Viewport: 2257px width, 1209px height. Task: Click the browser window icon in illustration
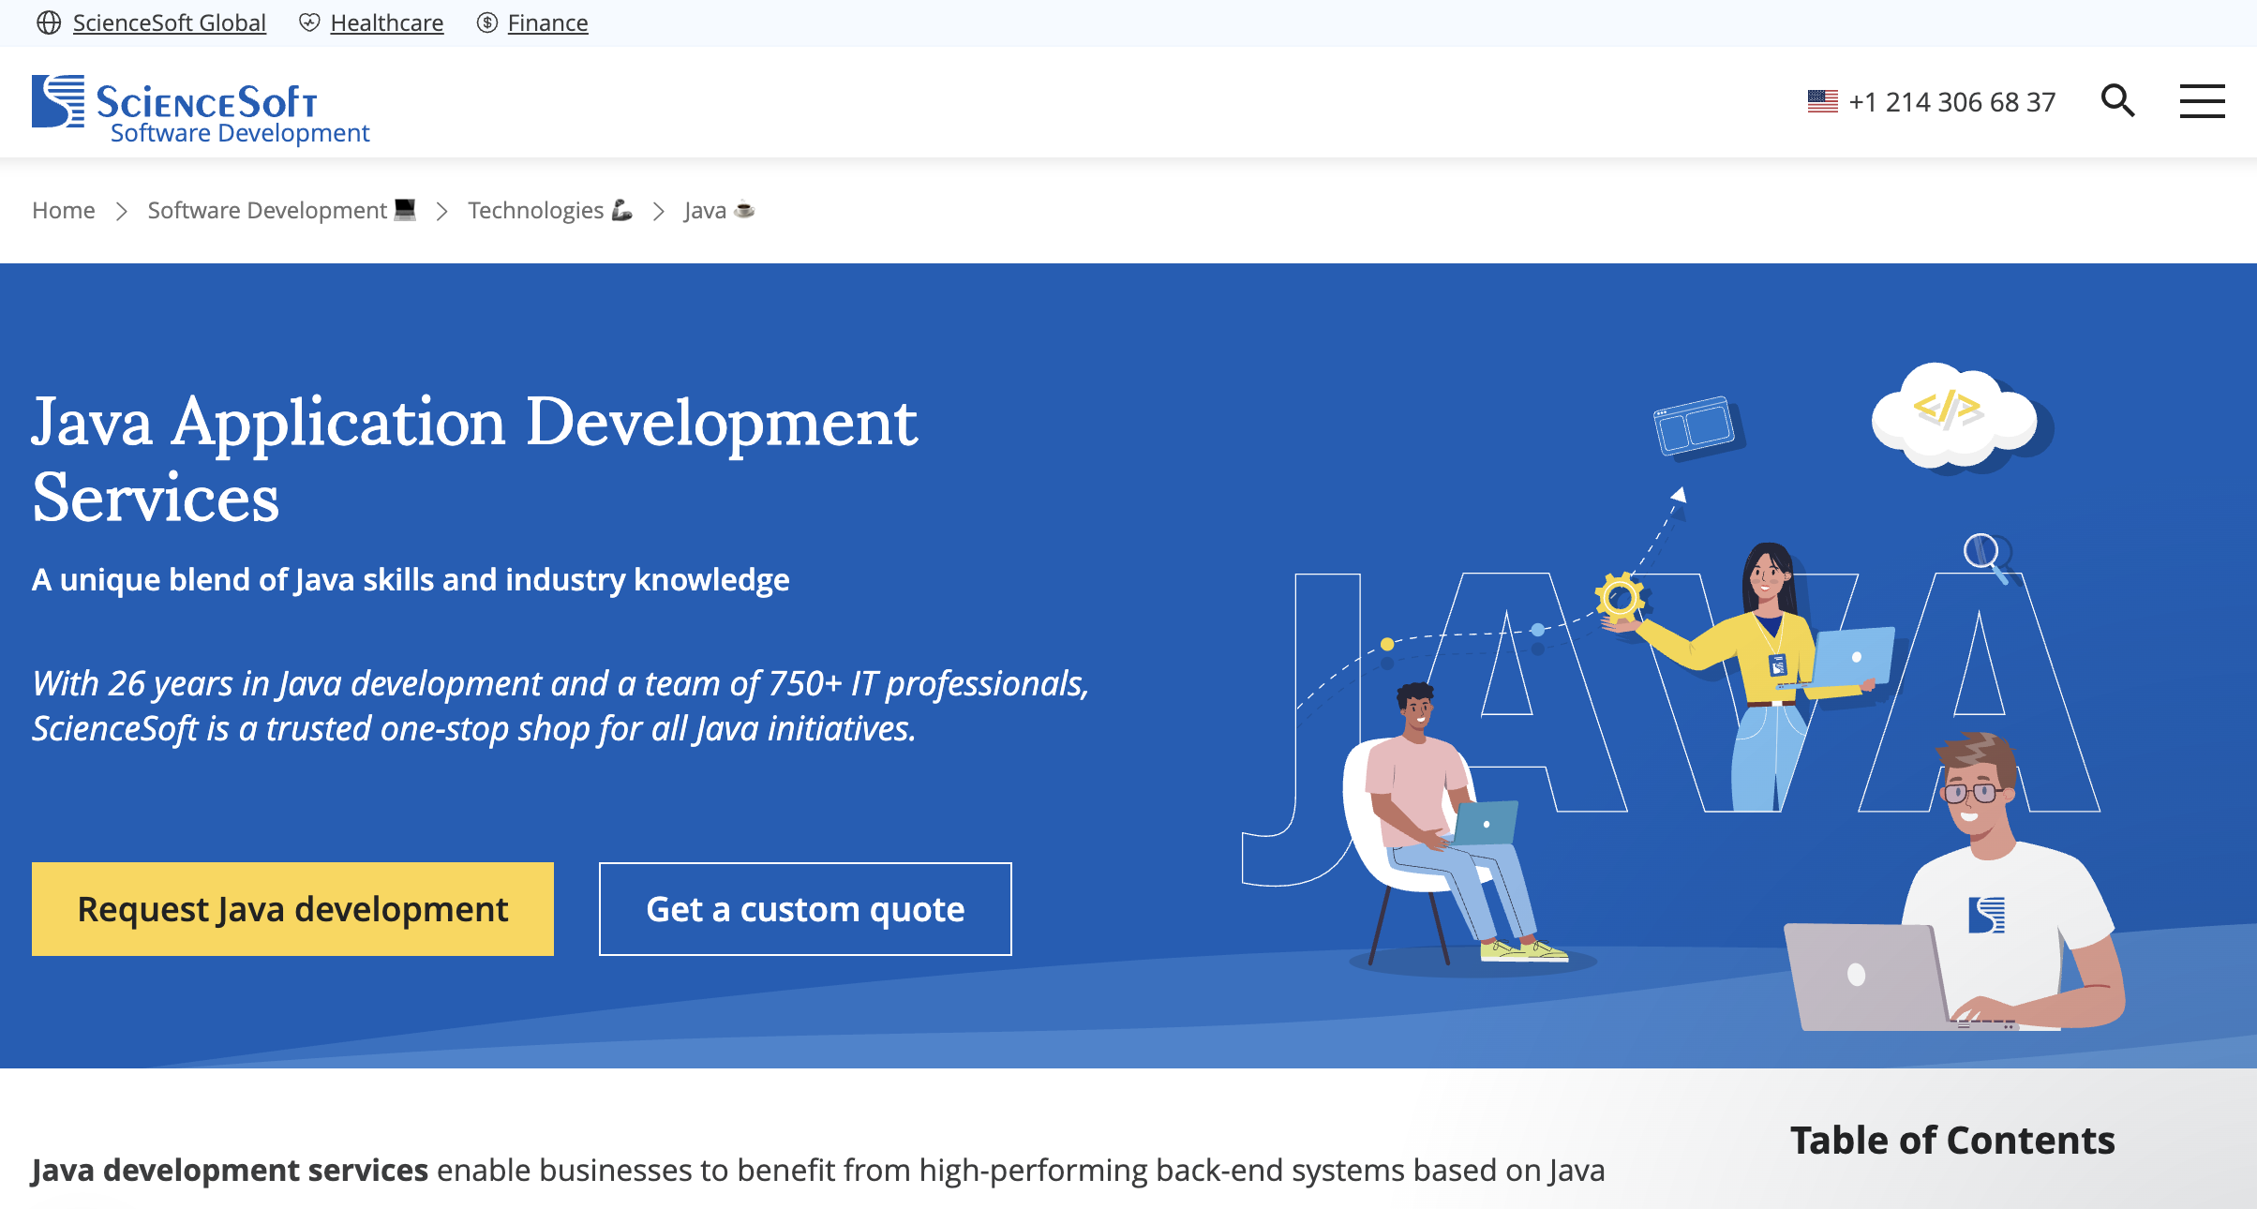1696,427
